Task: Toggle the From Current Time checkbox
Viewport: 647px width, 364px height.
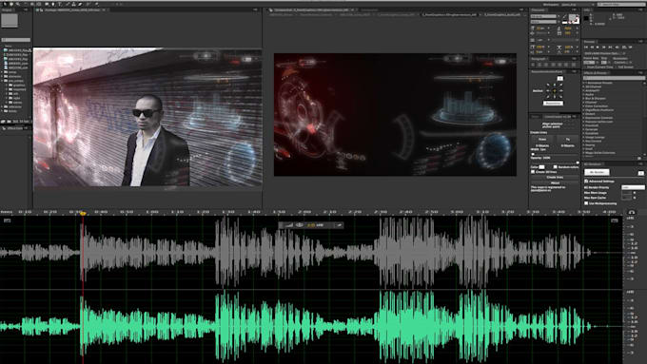Action: pos(585,67)
